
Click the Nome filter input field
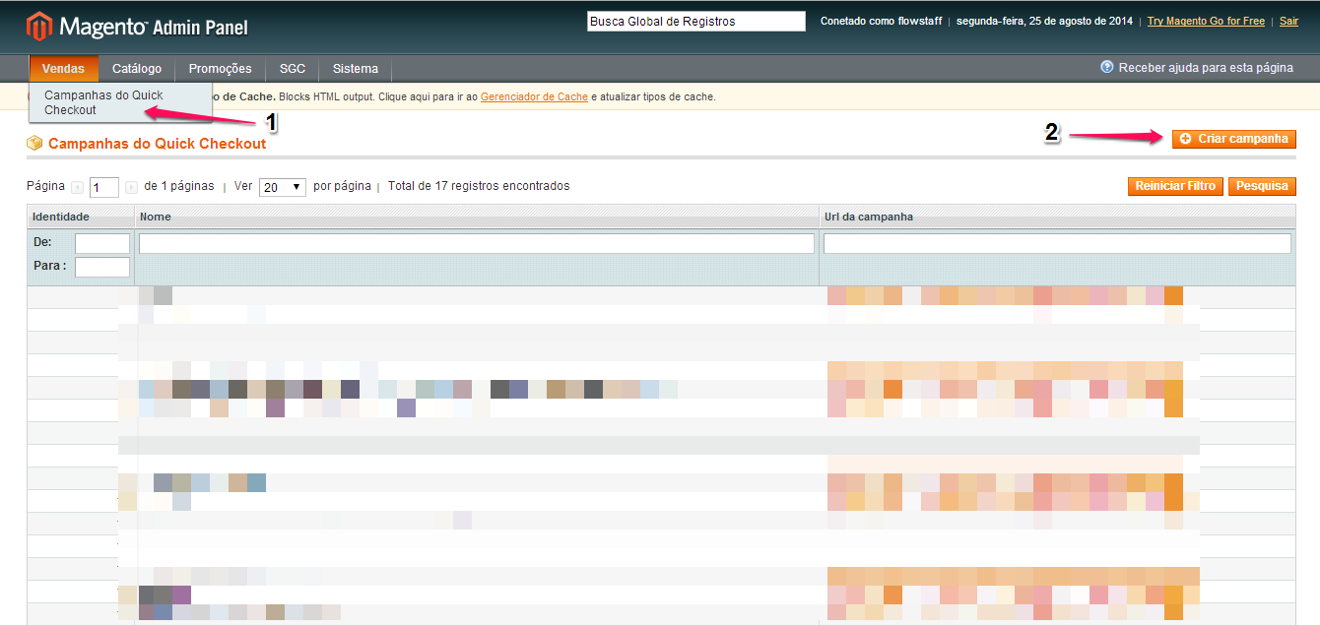tap(477, 243)
